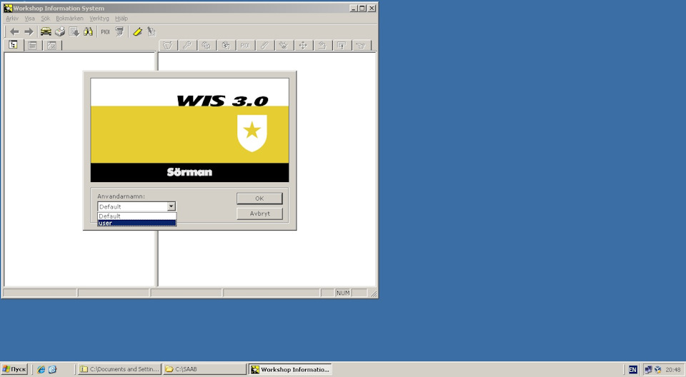This screenshot has width=686, height=377.
Task: Confirm login with the OK button
Action: [x=259, y=198]
